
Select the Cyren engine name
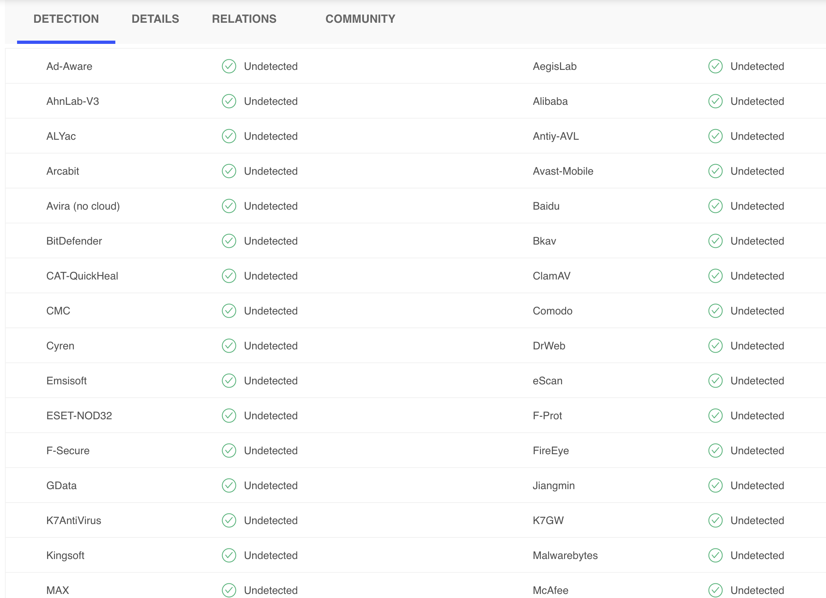[x=60, y=346]
